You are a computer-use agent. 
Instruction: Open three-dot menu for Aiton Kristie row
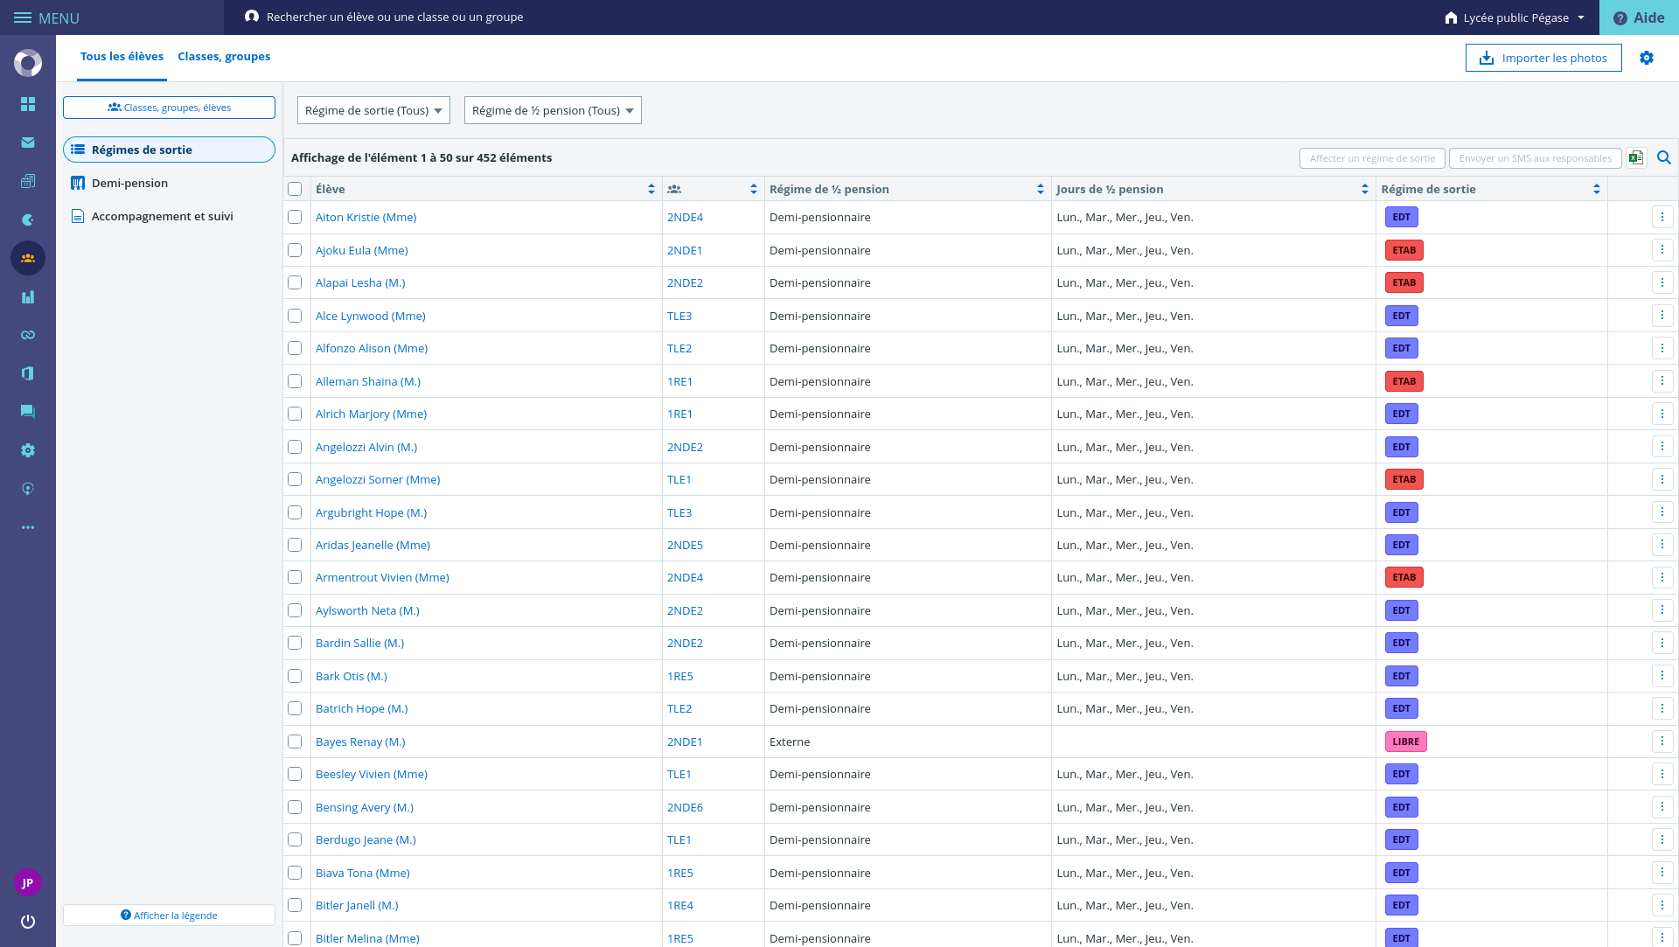tap(1662, 217)
